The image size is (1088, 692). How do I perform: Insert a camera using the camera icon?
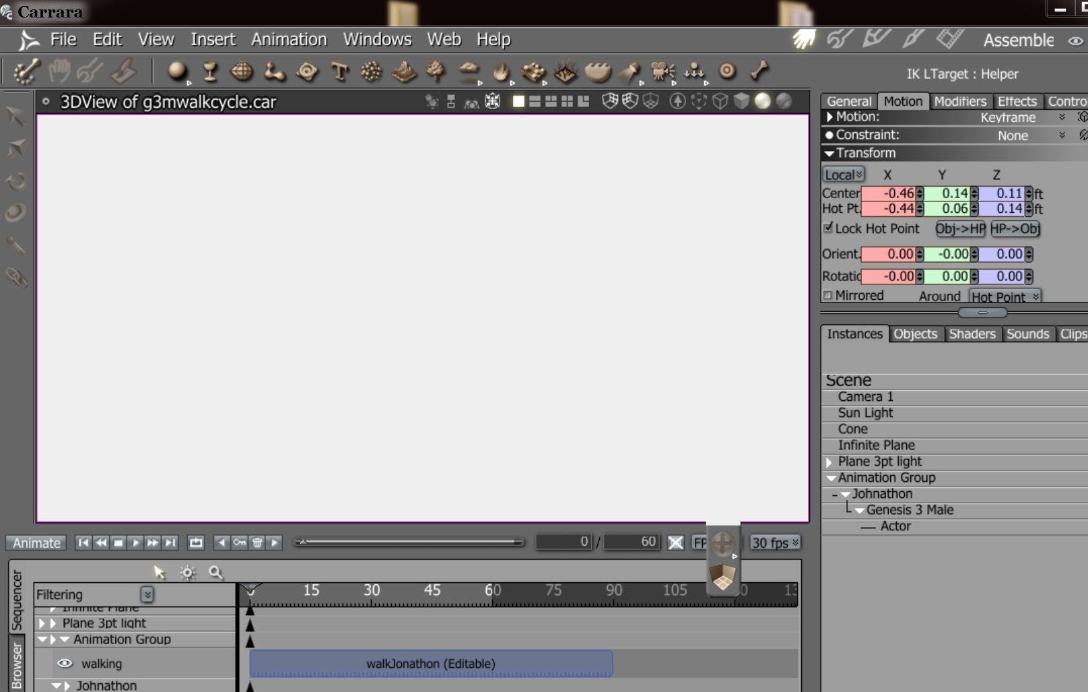tap(662, 71)
